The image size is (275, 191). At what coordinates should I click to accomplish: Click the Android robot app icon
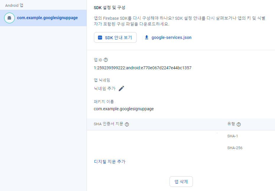(x=9, y=18)
